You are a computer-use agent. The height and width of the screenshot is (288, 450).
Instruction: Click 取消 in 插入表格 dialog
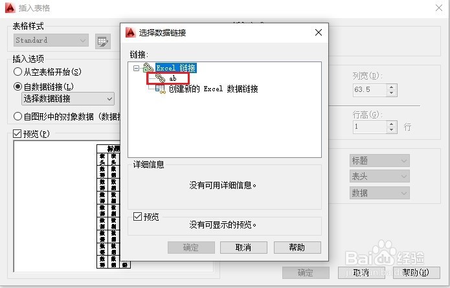point(361,272)
